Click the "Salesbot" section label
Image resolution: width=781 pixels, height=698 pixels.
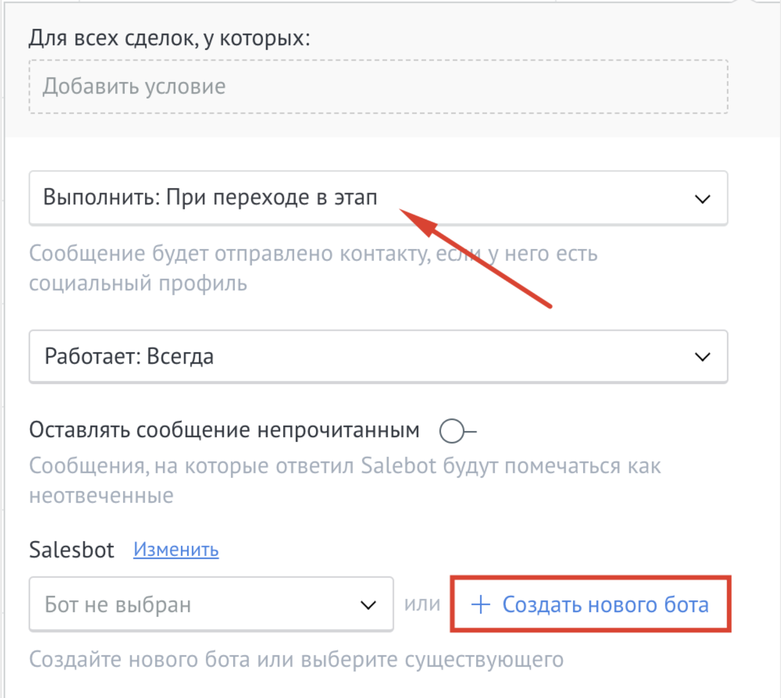(72, 550)
